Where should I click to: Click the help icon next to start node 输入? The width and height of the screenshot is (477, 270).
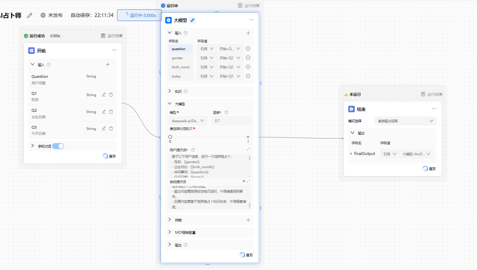48,64
